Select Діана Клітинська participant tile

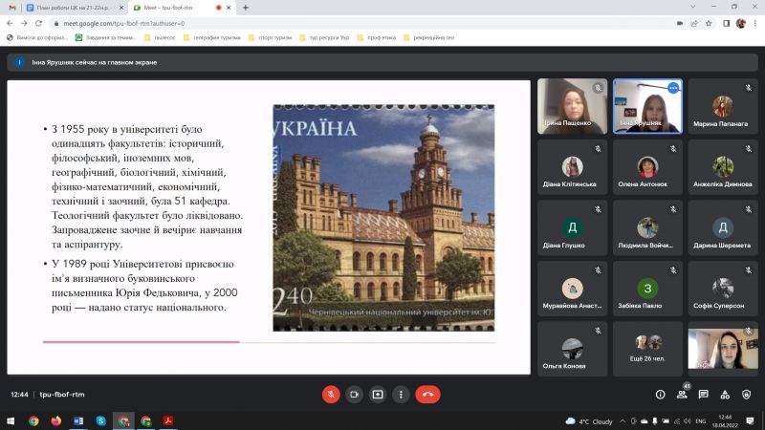point(572,166)
